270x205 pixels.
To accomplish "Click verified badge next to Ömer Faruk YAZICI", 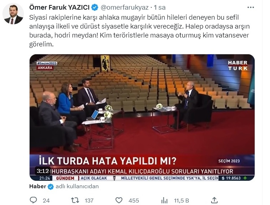I will tap(95, 7).
